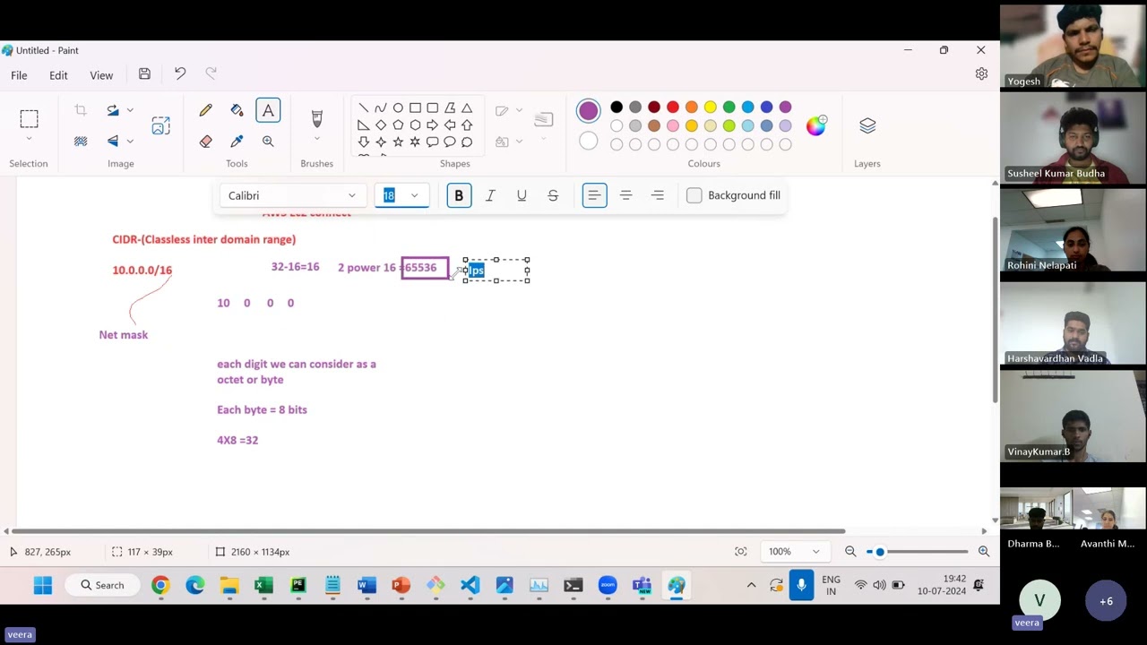The image size is (1147, 645).
Task: Click the Resize and skew icon
Action: pos(160,125)
